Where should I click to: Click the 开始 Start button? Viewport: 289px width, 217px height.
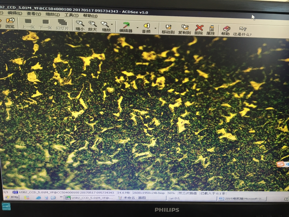tap(12, 197)
